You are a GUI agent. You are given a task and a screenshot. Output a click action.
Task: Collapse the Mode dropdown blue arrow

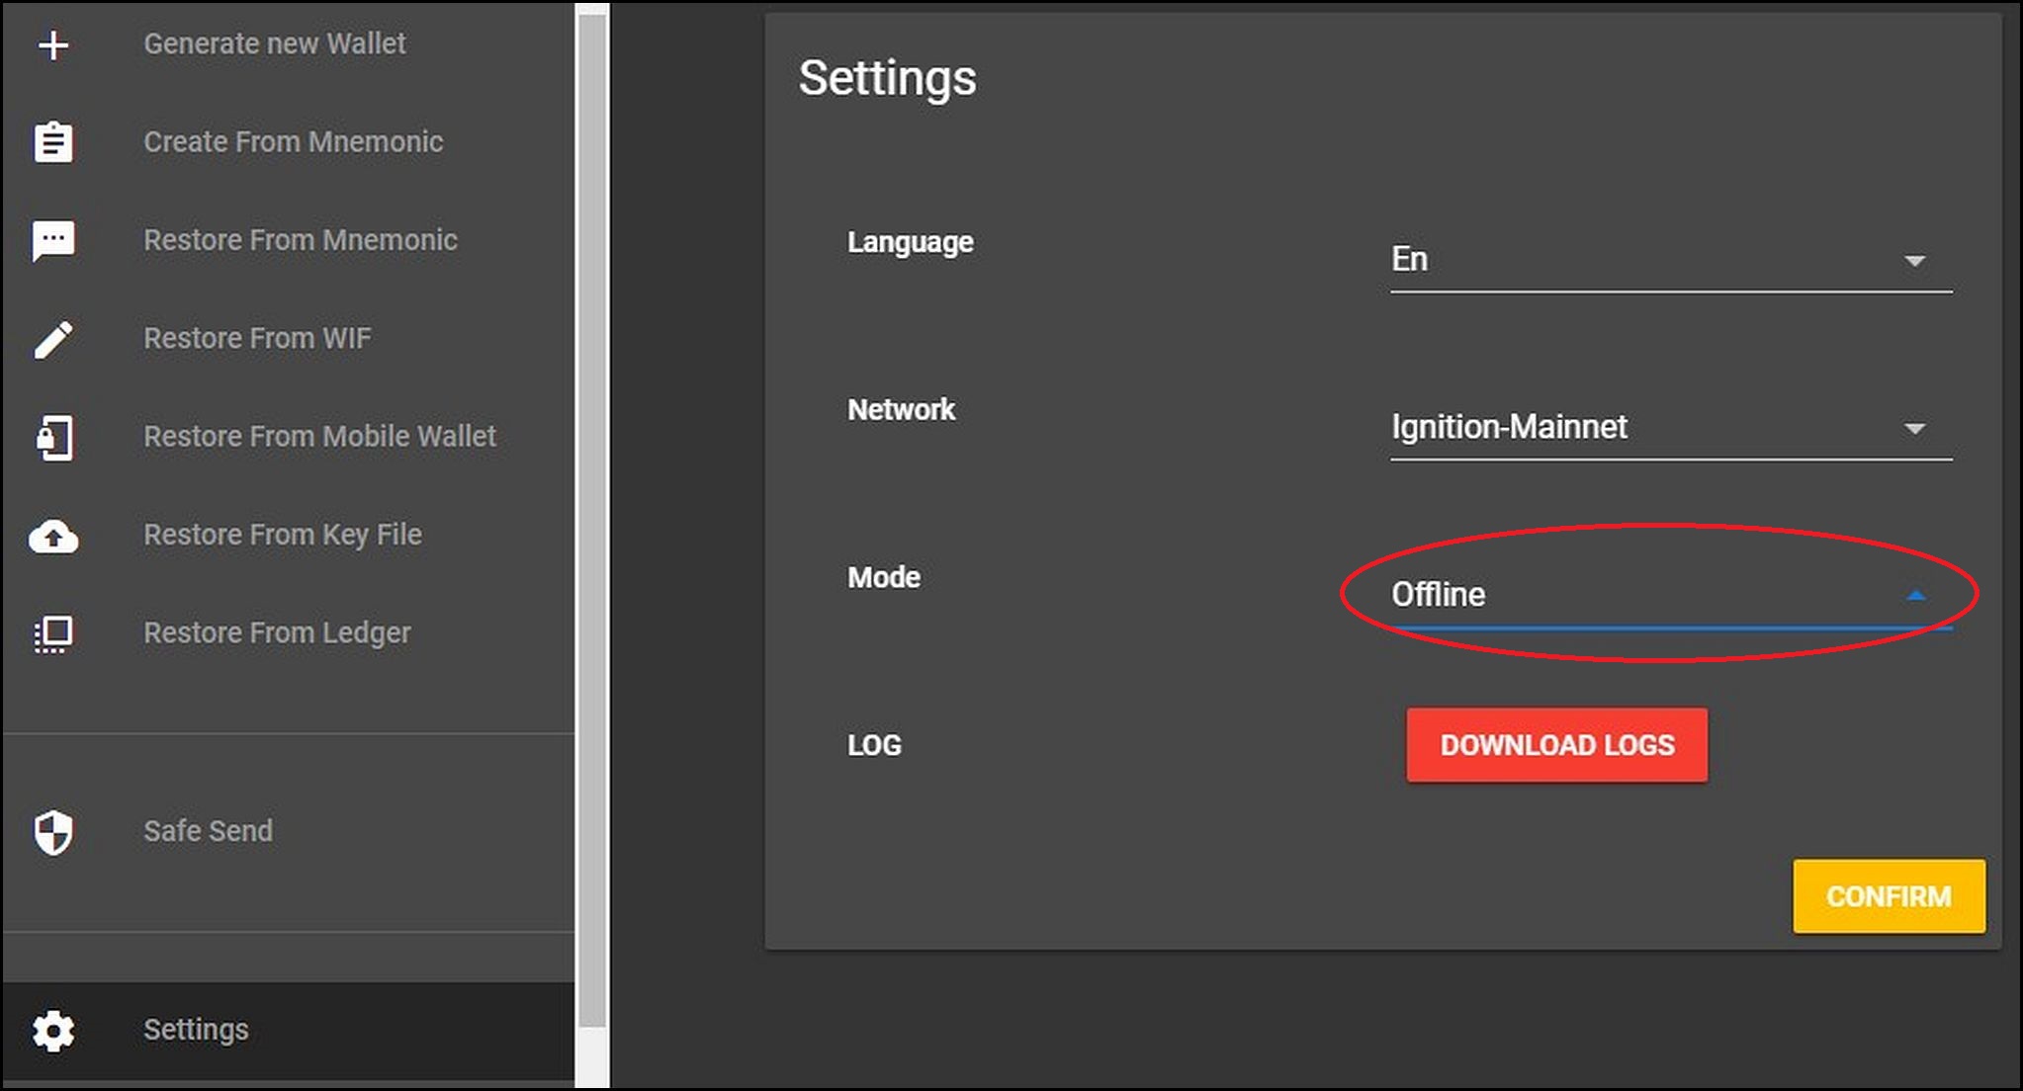pos(1915,595)
